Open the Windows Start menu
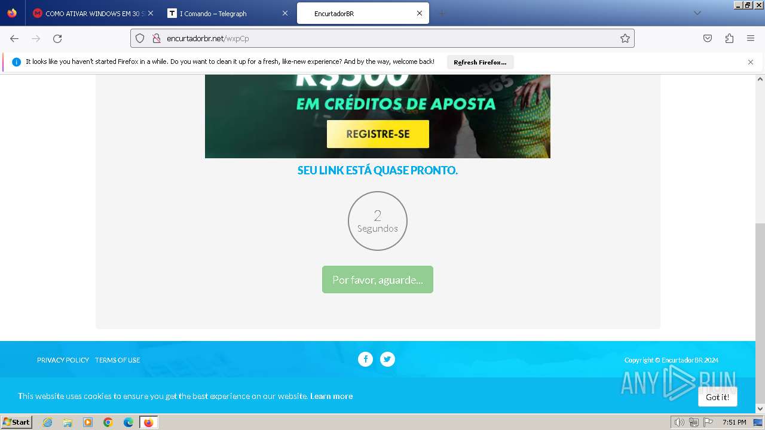Screen dimensions: 765x430 (x=16, y=422)
